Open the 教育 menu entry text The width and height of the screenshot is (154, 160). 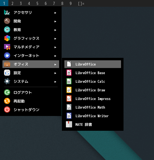click(x=17, y=30)
